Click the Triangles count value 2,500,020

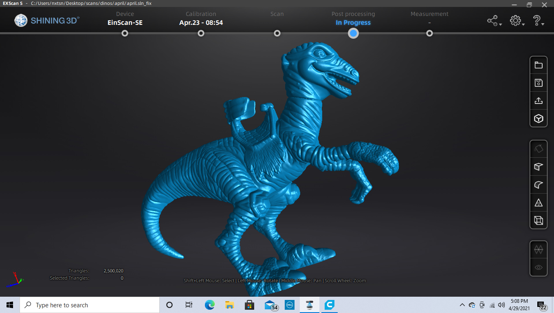[x=113, y=271]
